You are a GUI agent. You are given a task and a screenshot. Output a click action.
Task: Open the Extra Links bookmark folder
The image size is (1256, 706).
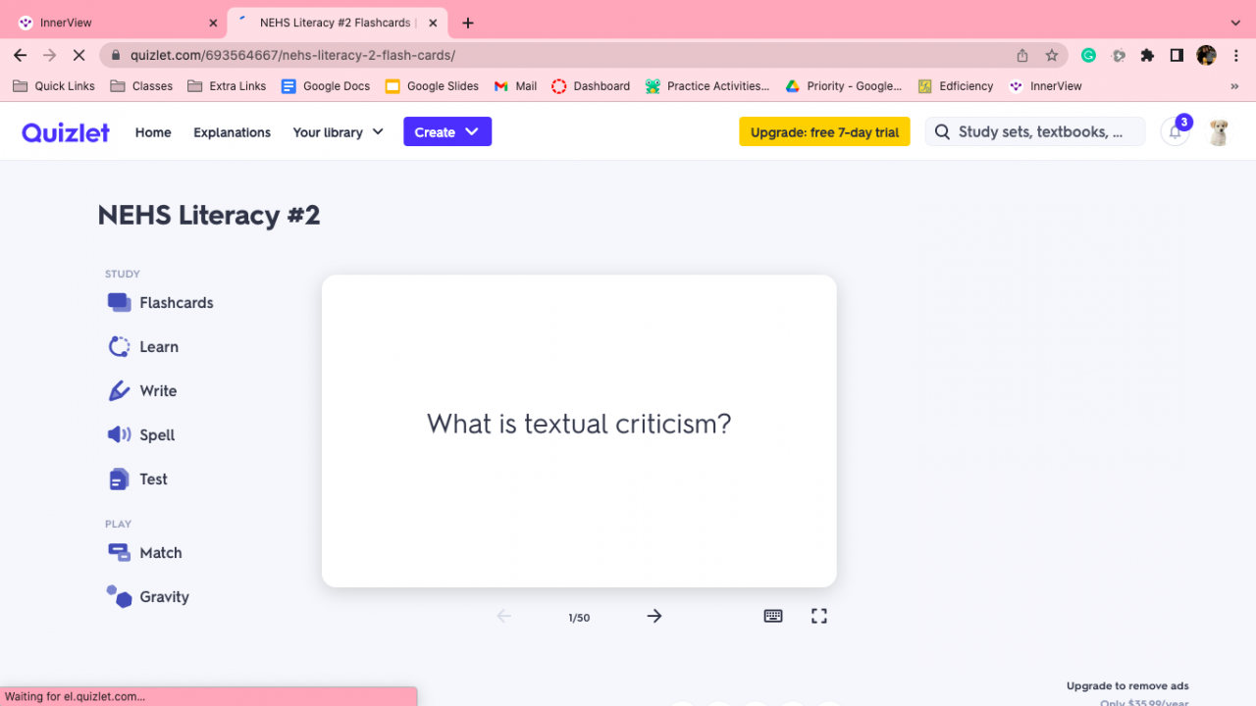(227, 86)
